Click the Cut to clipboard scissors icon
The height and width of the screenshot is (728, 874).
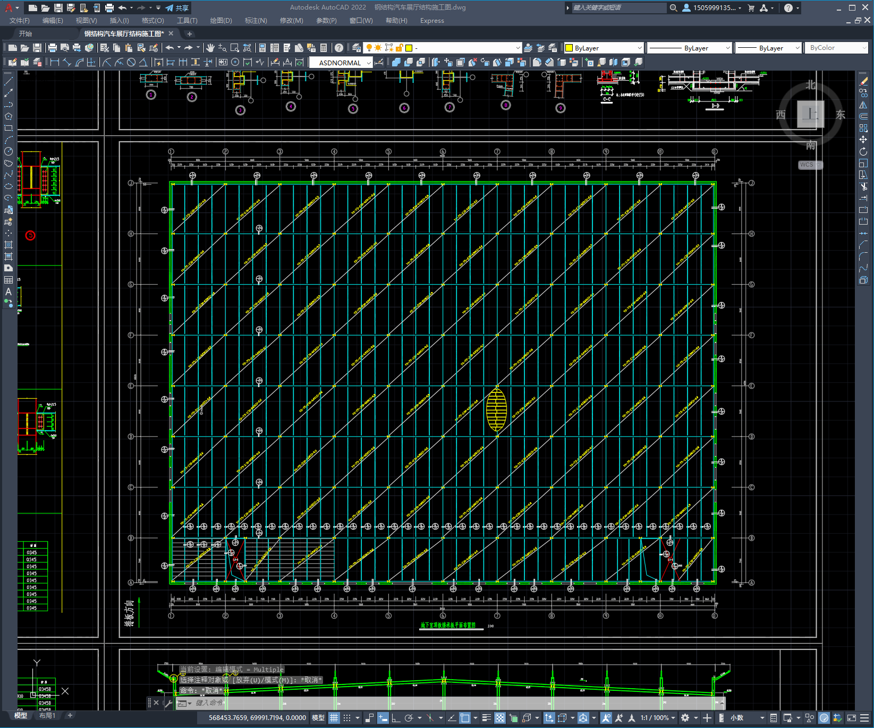[x=105, y=48]
